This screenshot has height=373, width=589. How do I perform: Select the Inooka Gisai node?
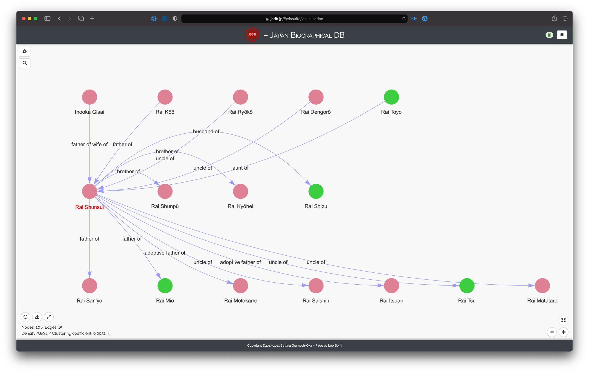[90, 97]
